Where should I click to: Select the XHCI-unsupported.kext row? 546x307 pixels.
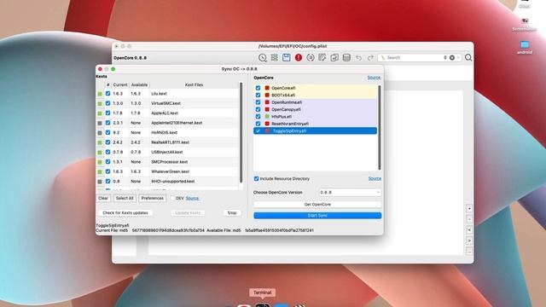click(167, 182)
